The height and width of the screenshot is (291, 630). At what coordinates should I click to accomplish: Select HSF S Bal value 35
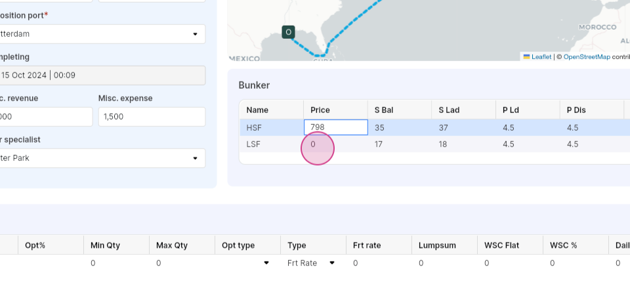[400, 128]
